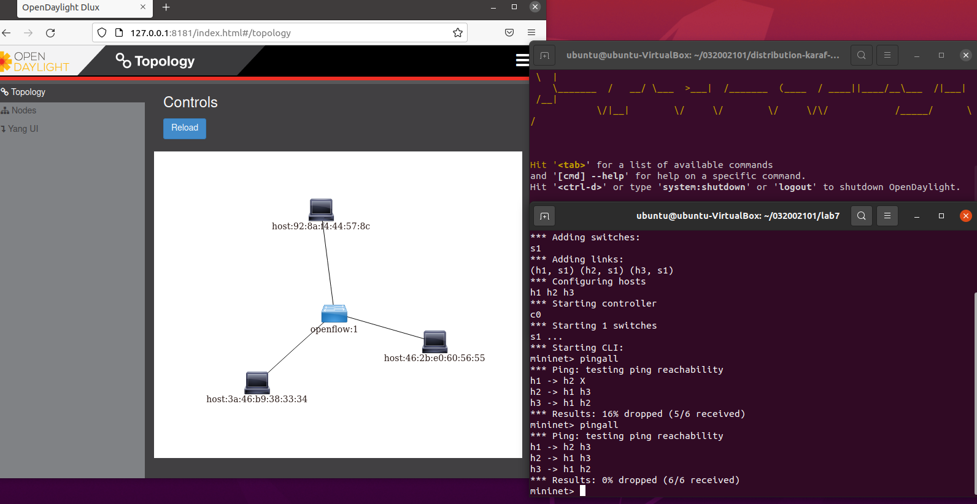Open menu of the lab7 terminal window

tap(887, 216)
